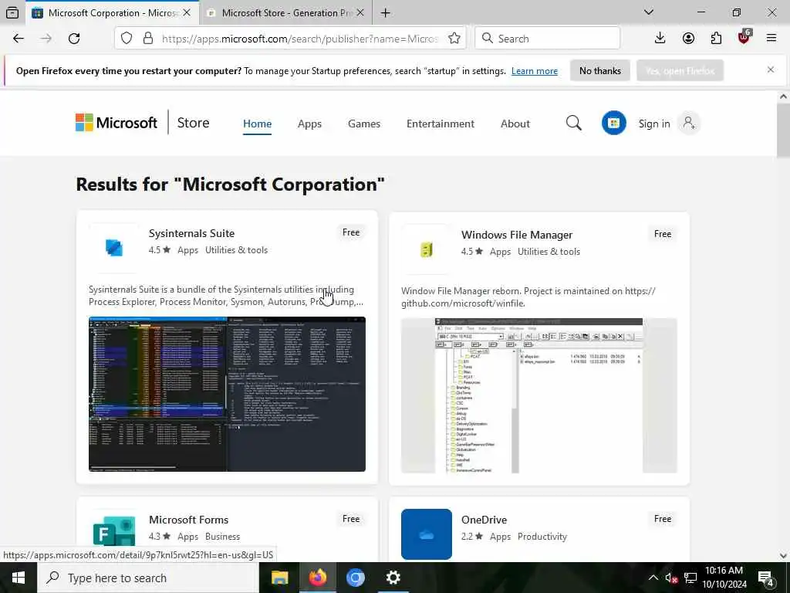Open the Apps navigation item
790x593 pixels.
[309, 124]
